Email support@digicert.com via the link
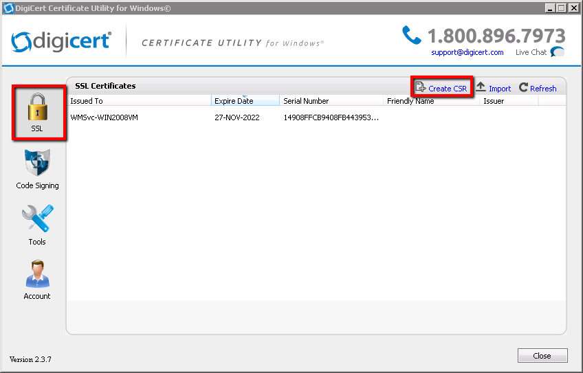This screenshot has height=373, width=583. pos(467,52)
